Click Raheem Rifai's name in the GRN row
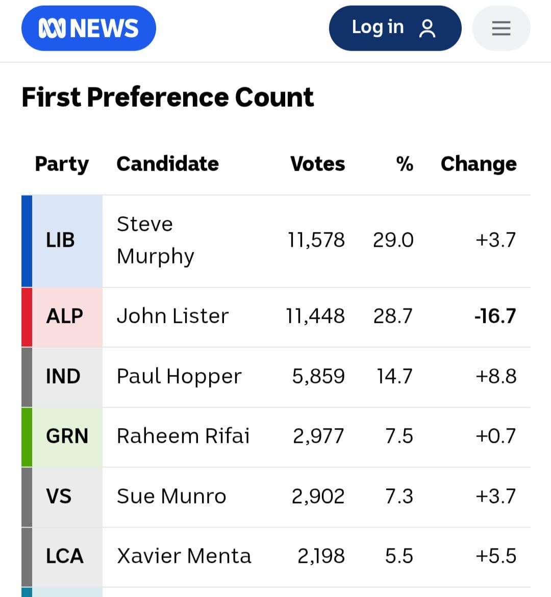This screenshot has width=551, height=597. 184,436
